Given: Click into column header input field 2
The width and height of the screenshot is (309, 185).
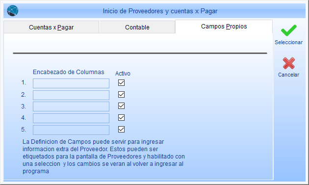Looking at the screenshot, I should tap(71, 95).
